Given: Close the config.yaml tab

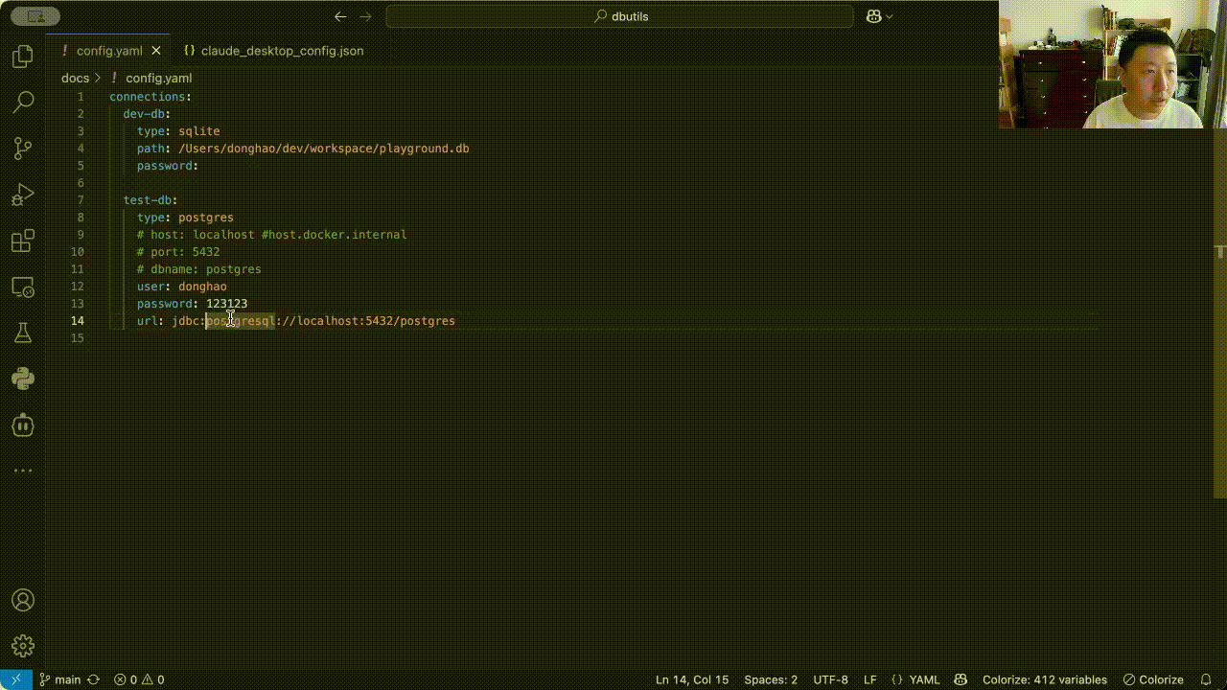Looking at the screenshot, I should pyautogui.click(x=156, y=51).
